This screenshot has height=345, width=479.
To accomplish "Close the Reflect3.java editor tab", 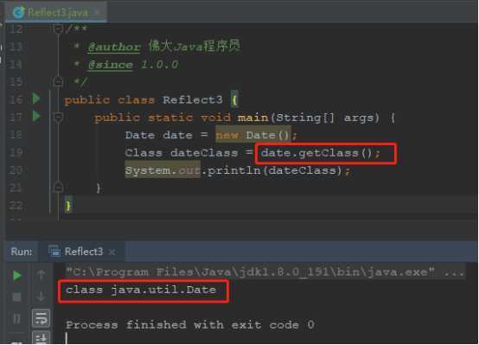I will pyautogui.click(x=97, y=12).
